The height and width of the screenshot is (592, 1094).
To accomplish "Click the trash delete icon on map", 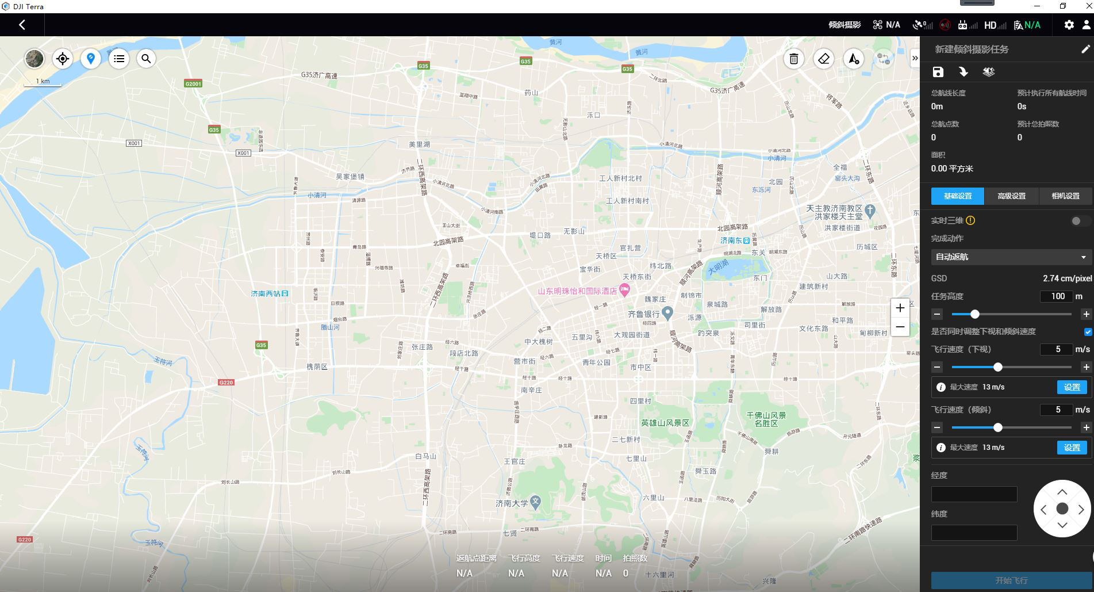I will [793, 59].
